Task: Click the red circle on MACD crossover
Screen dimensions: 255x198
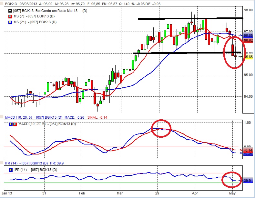Action: pos(161,128)
